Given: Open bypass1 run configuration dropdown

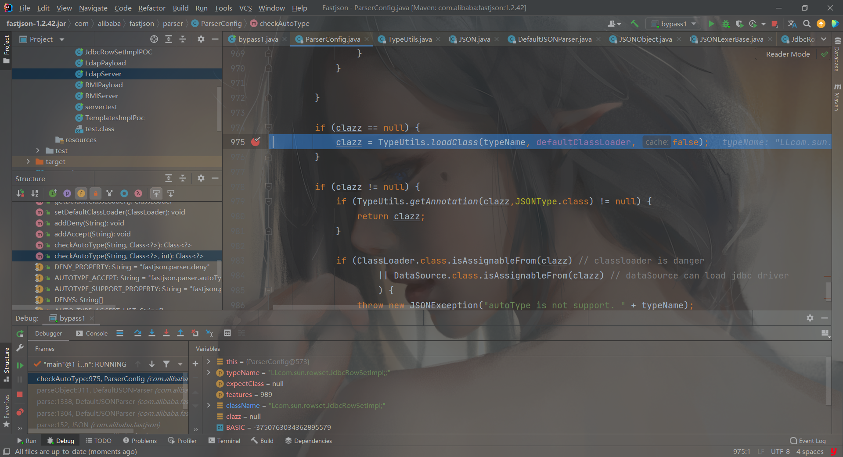Looking at the screenshot, I should tap(673, 24).
